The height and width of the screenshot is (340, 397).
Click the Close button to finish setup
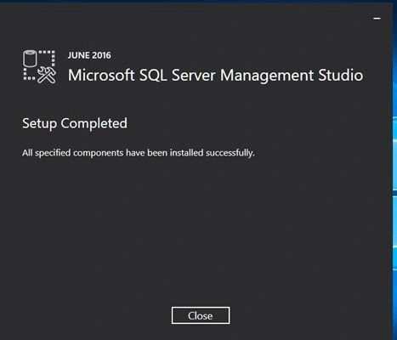(201, 315)
